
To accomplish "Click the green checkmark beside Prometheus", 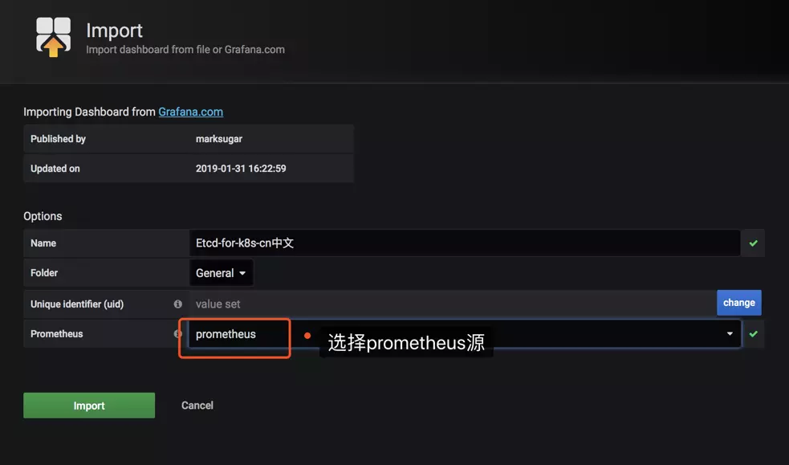I will (x=753, y=333).
